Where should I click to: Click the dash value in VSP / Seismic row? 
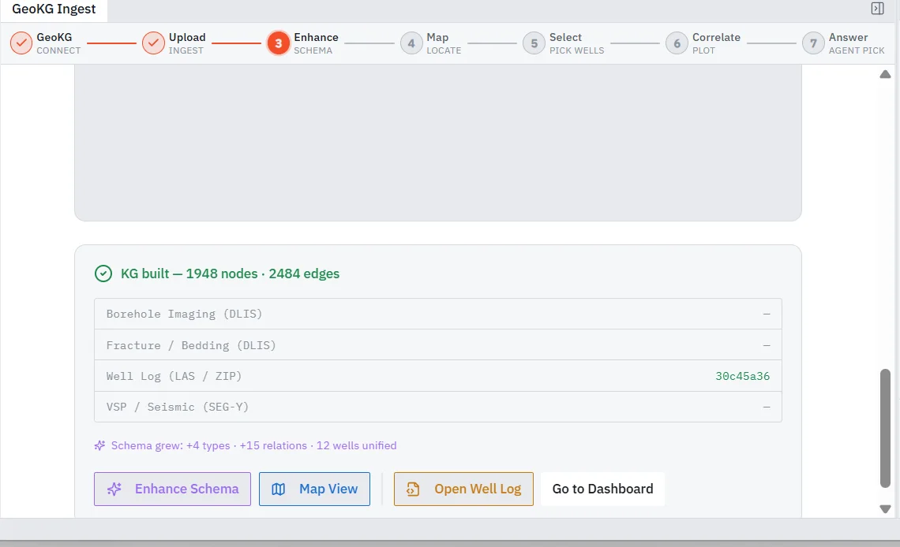point(767,407)
